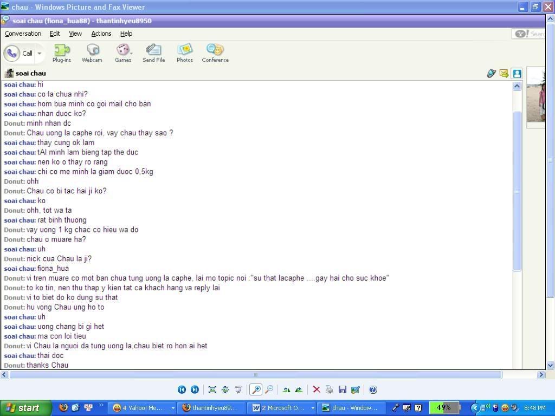555x416 pixels.
Task: Open the Conversation menu
Action: point(23,34)
